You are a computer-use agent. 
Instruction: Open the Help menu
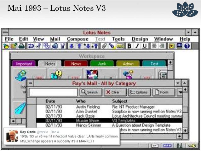(185, 39)
